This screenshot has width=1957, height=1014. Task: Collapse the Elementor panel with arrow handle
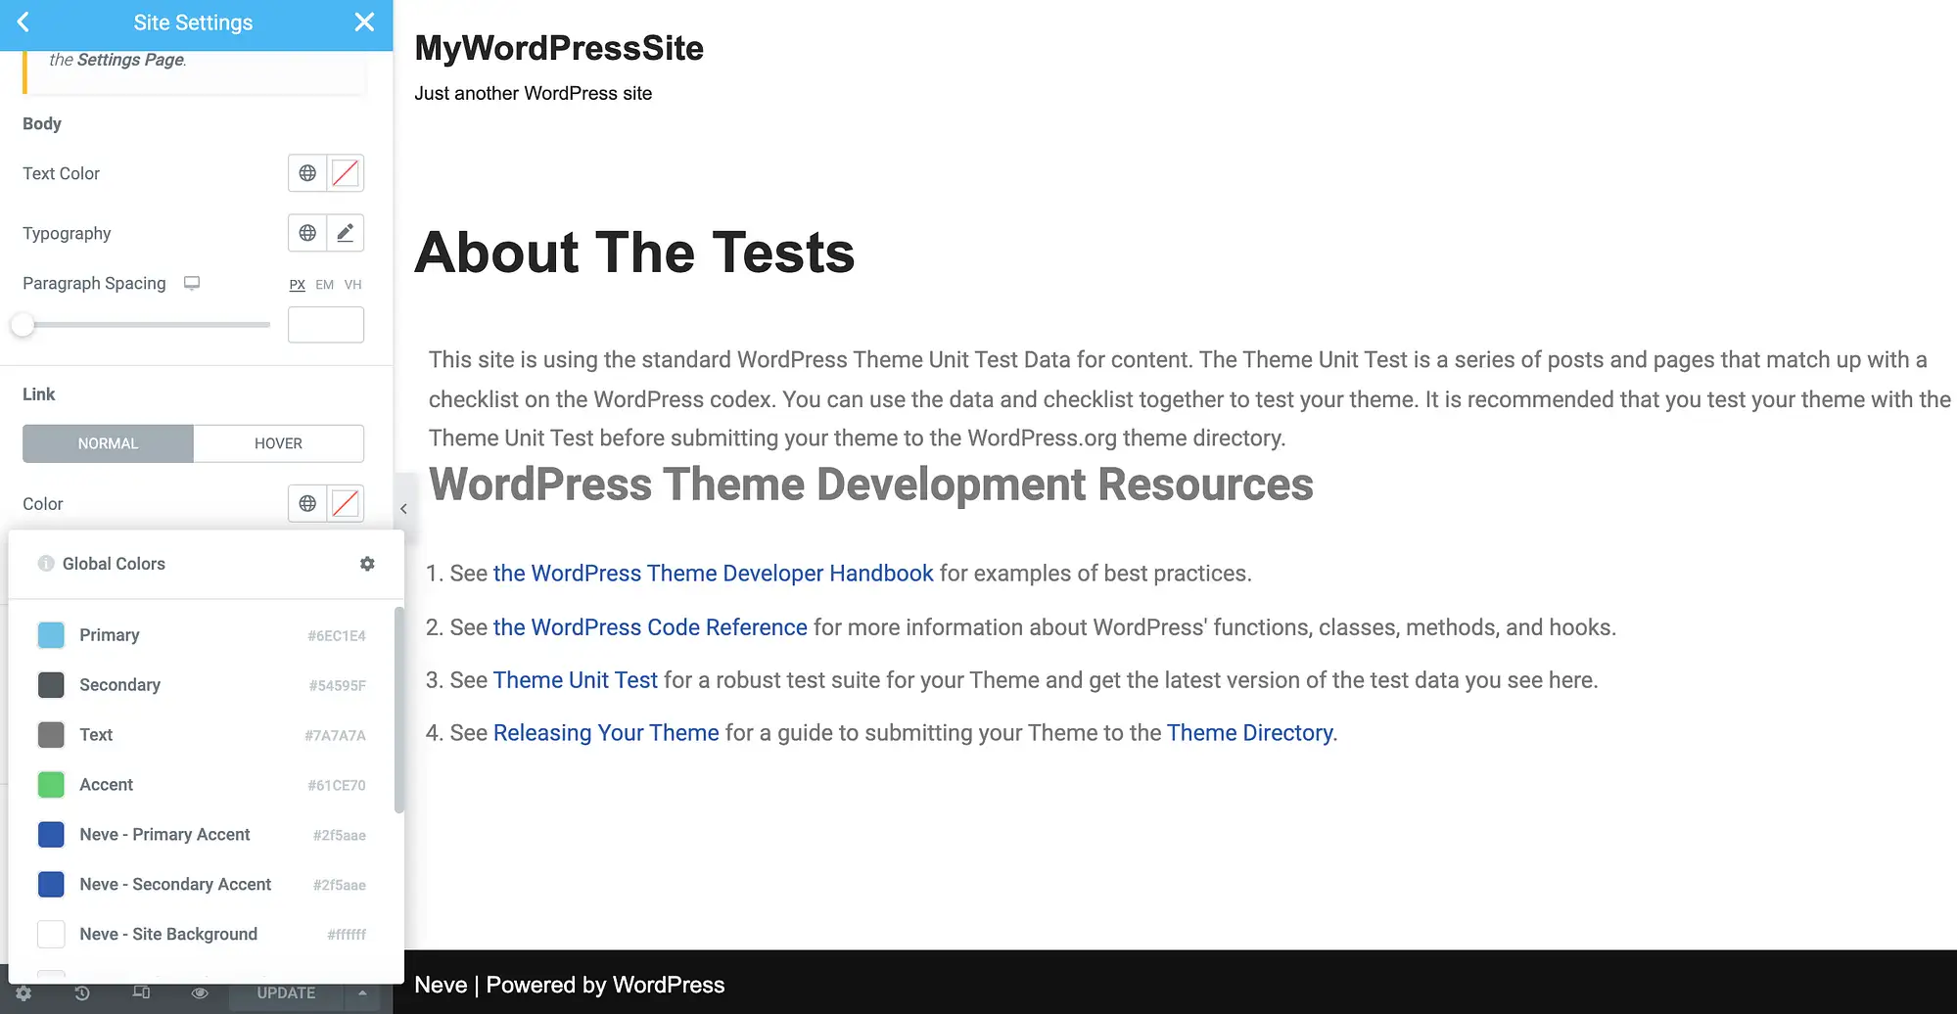coord(403,509)
